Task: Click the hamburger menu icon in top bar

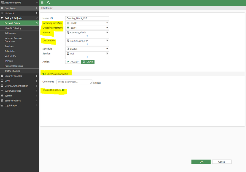Action: (42, 2)
